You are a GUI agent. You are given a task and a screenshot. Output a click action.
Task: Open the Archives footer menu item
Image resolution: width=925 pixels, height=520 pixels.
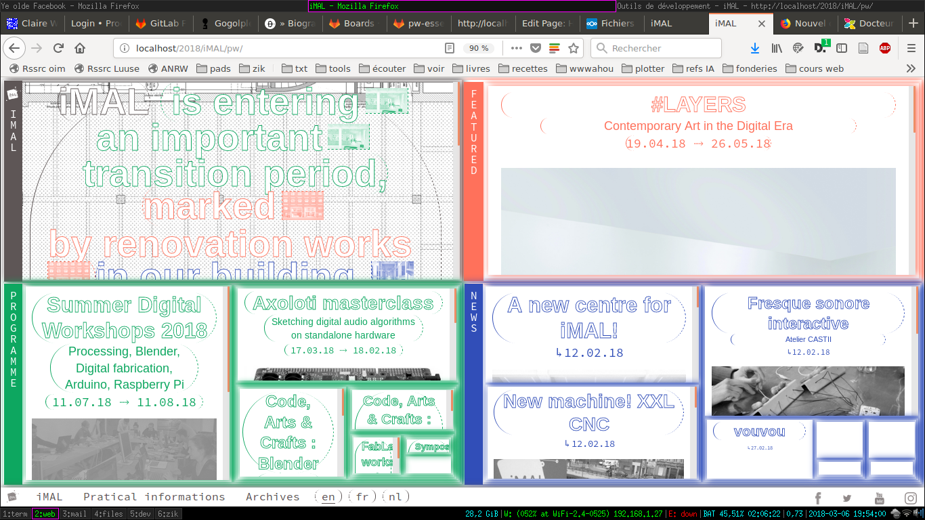coord(272,497)
